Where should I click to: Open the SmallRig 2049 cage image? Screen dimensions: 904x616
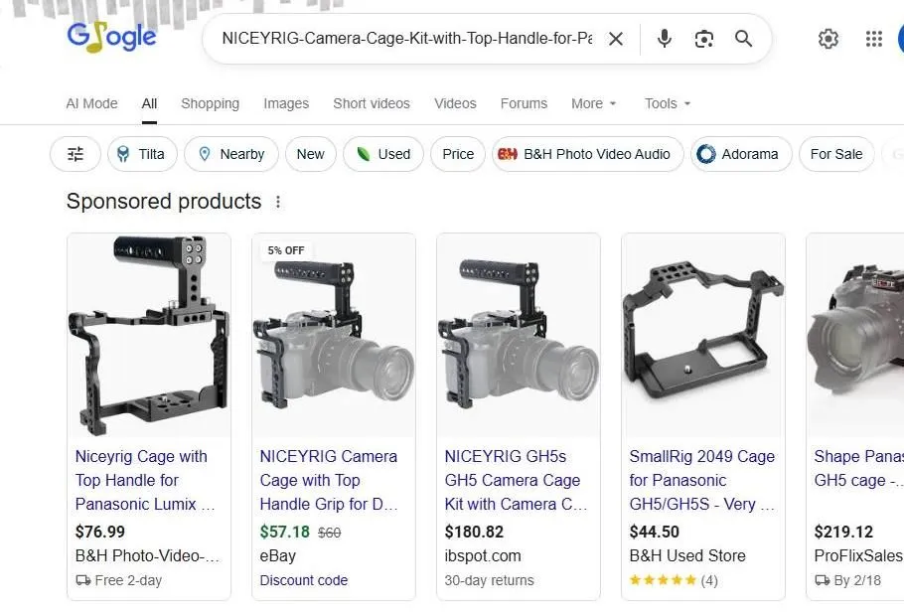click(702, 335)
